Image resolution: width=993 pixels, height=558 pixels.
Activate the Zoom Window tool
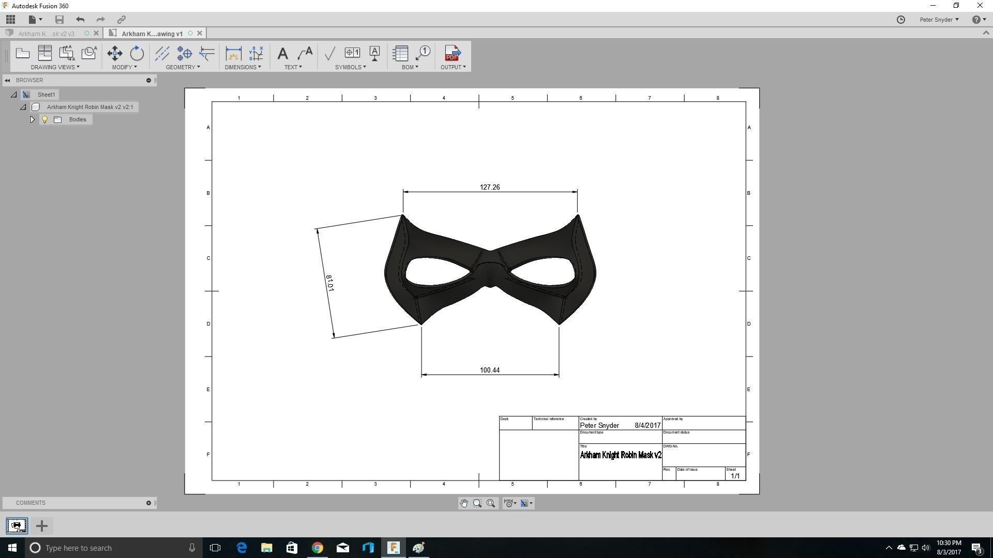(477, 503)
